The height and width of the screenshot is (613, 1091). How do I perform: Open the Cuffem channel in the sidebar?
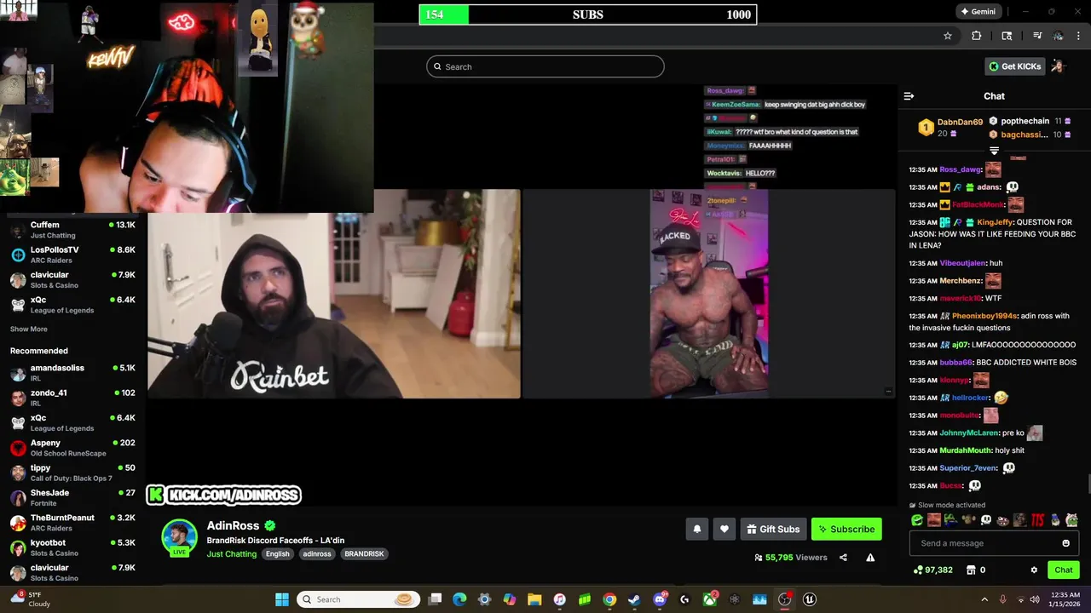72,230
